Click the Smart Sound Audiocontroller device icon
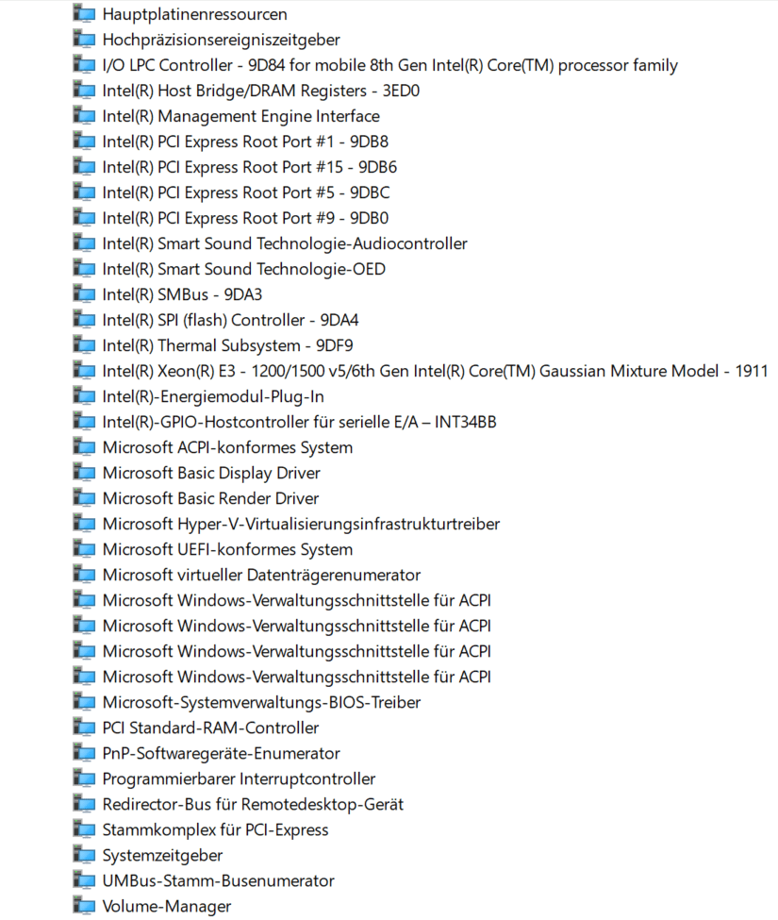 [84, 243]
